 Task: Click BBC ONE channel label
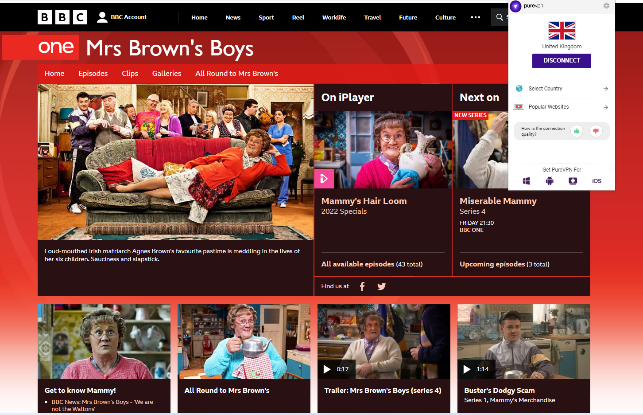[x=472, y=230]
